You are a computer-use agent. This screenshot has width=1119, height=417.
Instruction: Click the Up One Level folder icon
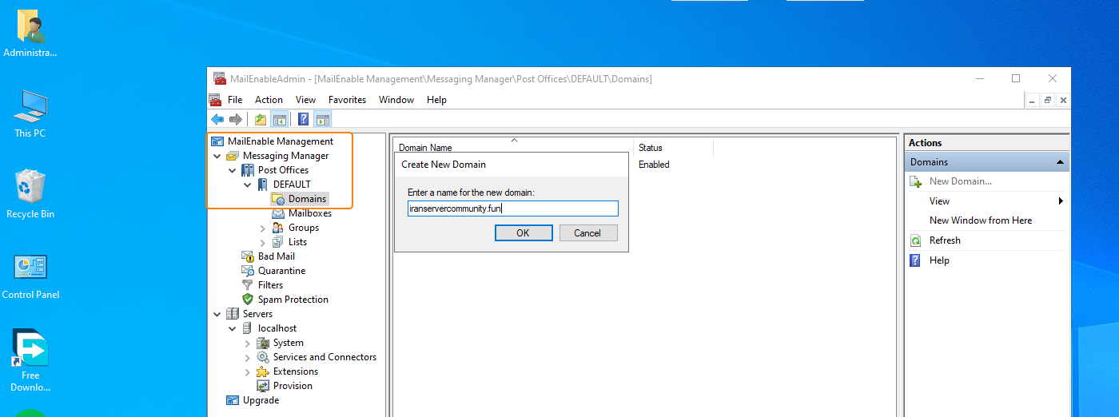(x=261, y=120)
